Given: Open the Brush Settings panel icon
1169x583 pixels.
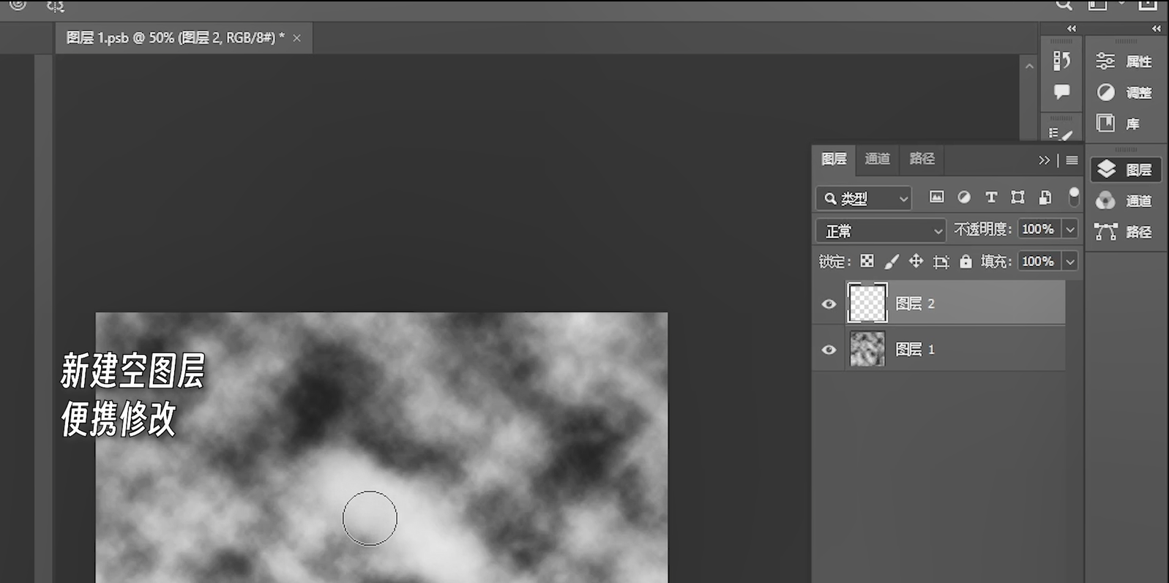Looking at the screenshot, I should tap(1061, 134).
